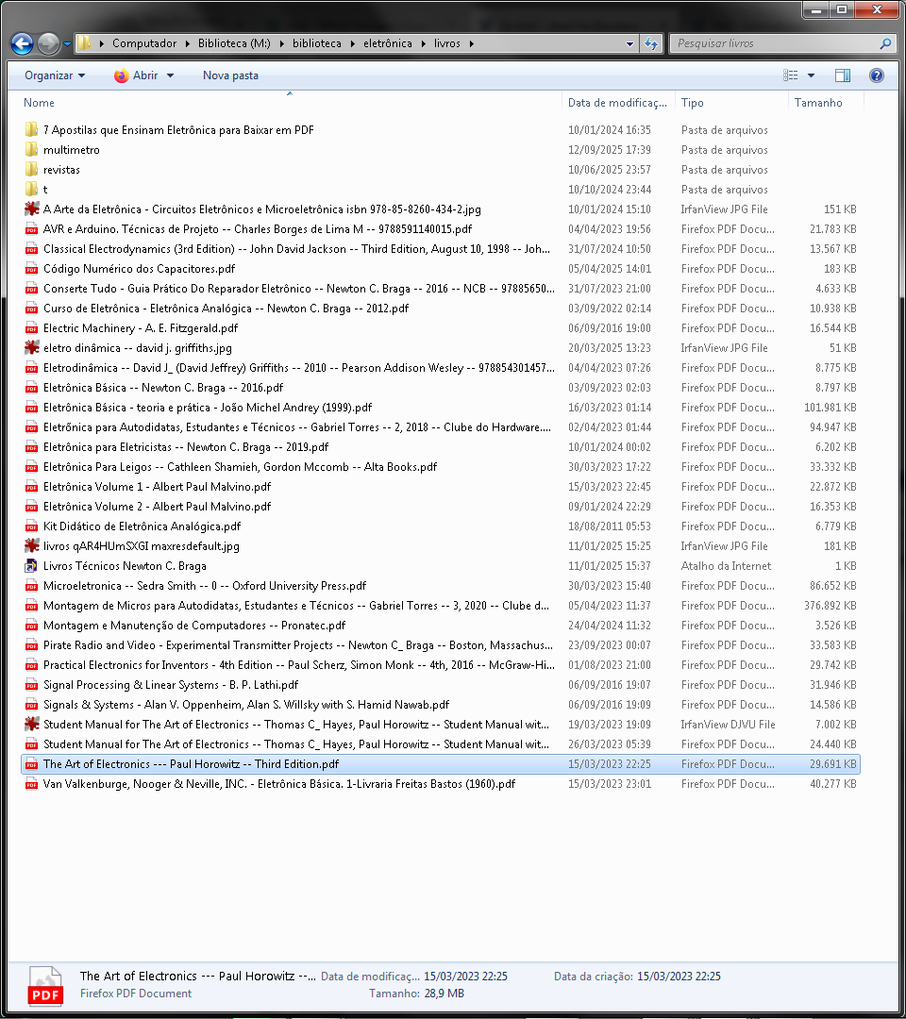Image resolution: width=906 pixels, height=1019 pixels.
Task: Open the recent locations dropdown arrow
Action: click(67, 44)
